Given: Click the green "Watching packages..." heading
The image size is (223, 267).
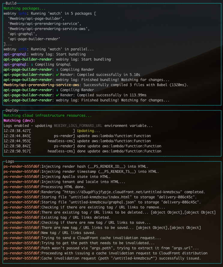Looking at the screenshot, I should [25, 8].
